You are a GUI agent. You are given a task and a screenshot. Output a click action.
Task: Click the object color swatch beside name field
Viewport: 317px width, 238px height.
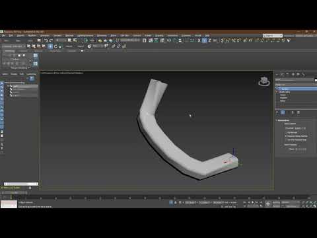point(316,80)
